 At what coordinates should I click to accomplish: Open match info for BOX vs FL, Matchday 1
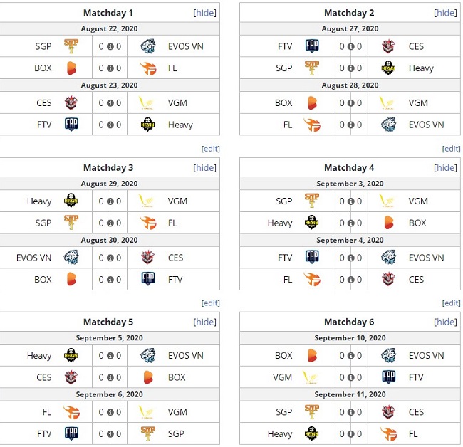(110, 69)
